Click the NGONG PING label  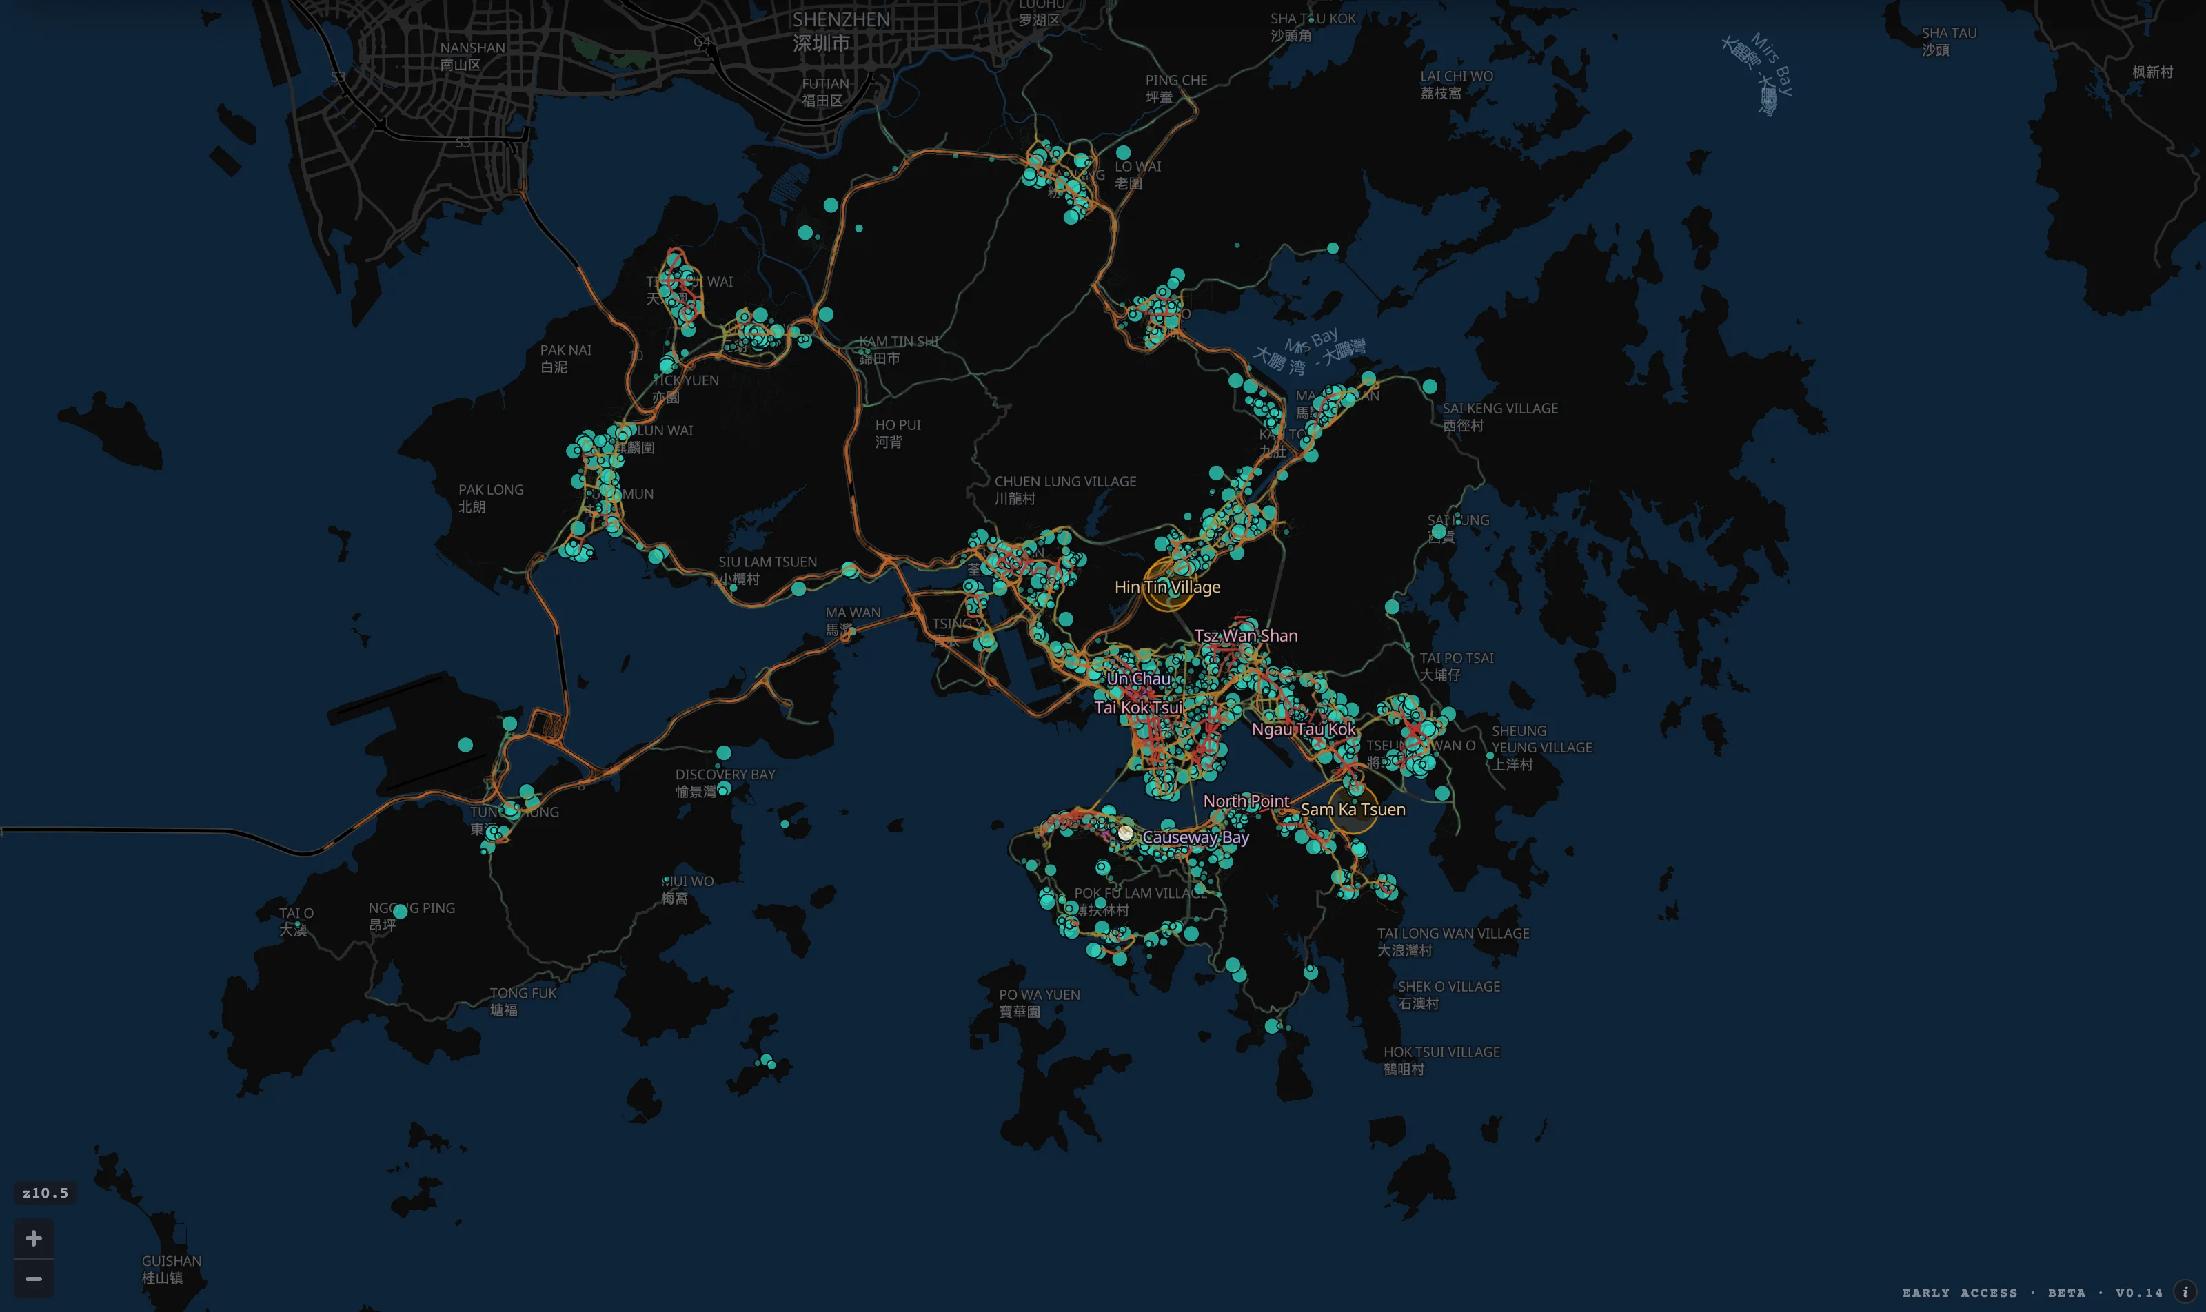412,916
